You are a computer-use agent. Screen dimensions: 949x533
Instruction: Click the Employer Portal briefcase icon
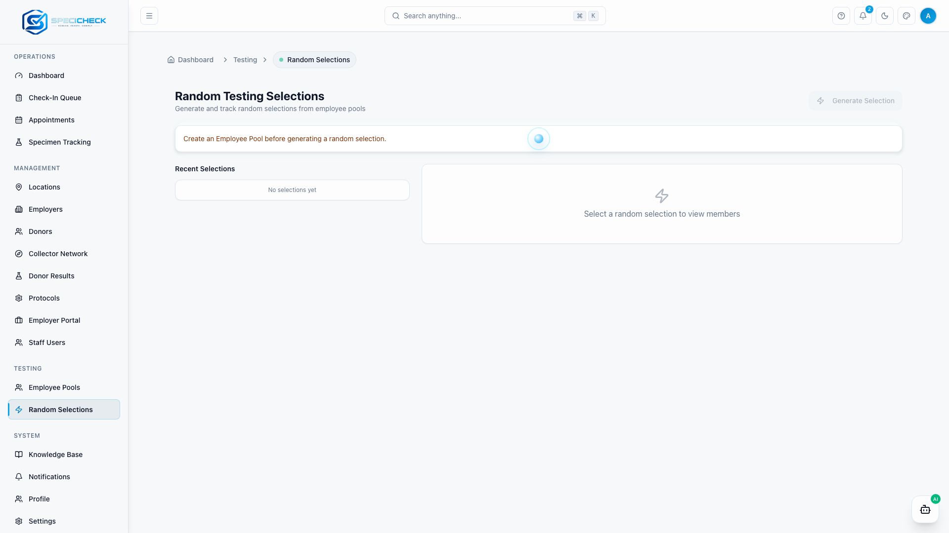click(x=19, y=320)
